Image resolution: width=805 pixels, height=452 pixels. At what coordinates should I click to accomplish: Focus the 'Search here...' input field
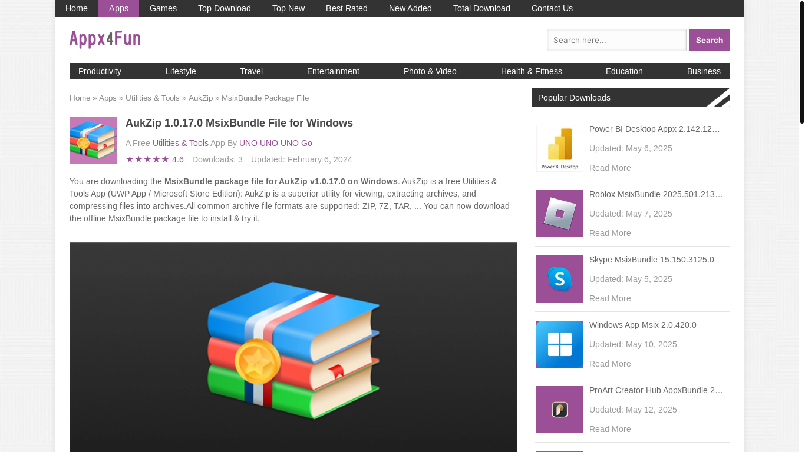pyautogui.click(x=616, y=40)
